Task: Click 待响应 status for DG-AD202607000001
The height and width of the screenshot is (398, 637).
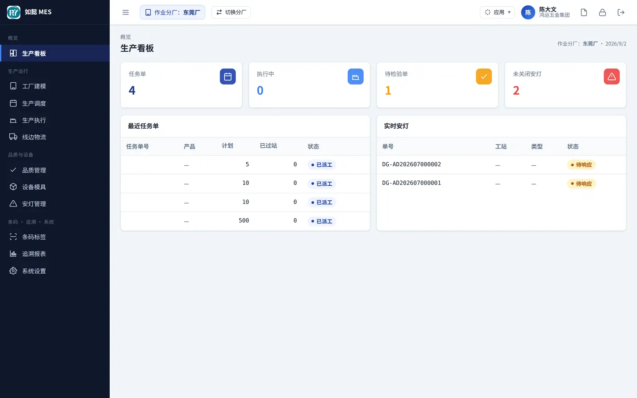Action: [x=581, y=184]
